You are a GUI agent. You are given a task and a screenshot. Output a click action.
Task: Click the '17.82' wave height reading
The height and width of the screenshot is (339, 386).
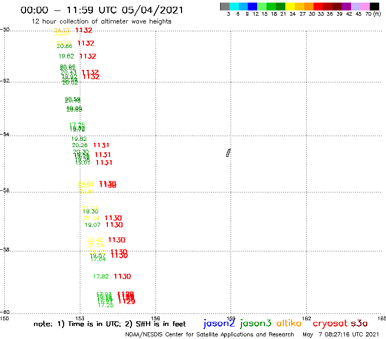101,276
